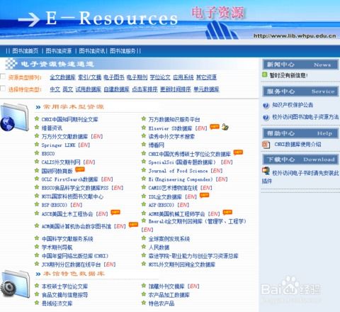This screenshot has height=312, width=340.
Task: Click the 服务中心 Service header
Action: (x=300, y=91)
